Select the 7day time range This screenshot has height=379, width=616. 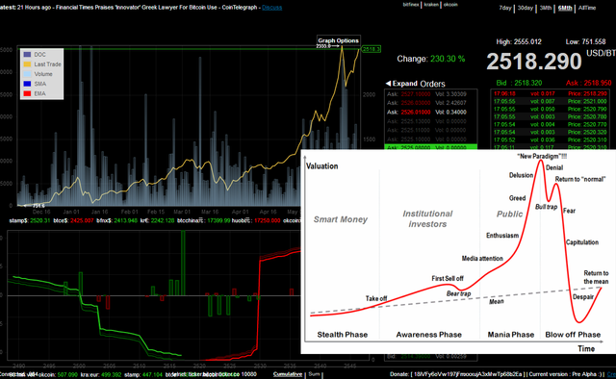click(x=505, y=8)
